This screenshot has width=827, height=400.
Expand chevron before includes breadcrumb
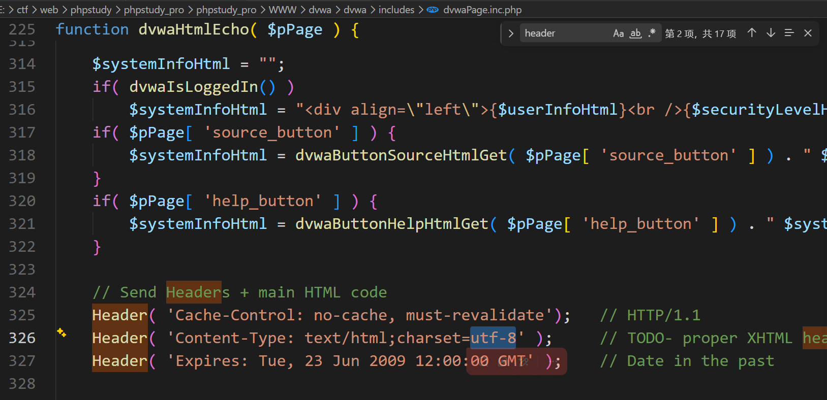373,10
